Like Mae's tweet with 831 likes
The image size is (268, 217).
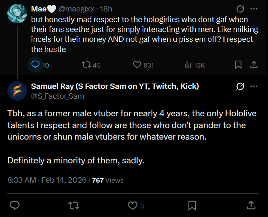[138, 65]
